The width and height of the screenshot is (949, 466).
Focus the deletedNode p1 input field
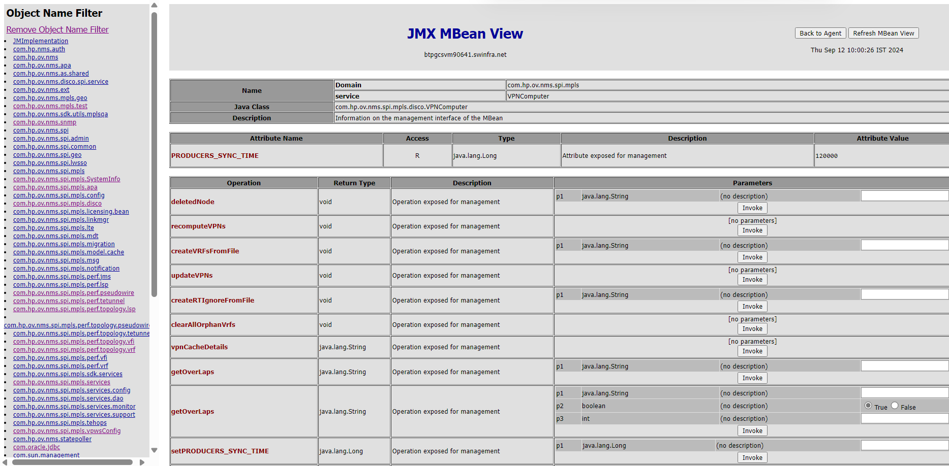point(905,196)
